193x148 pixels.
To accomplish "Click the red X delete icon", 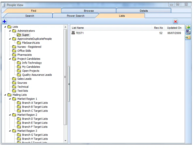I will 175,21.
